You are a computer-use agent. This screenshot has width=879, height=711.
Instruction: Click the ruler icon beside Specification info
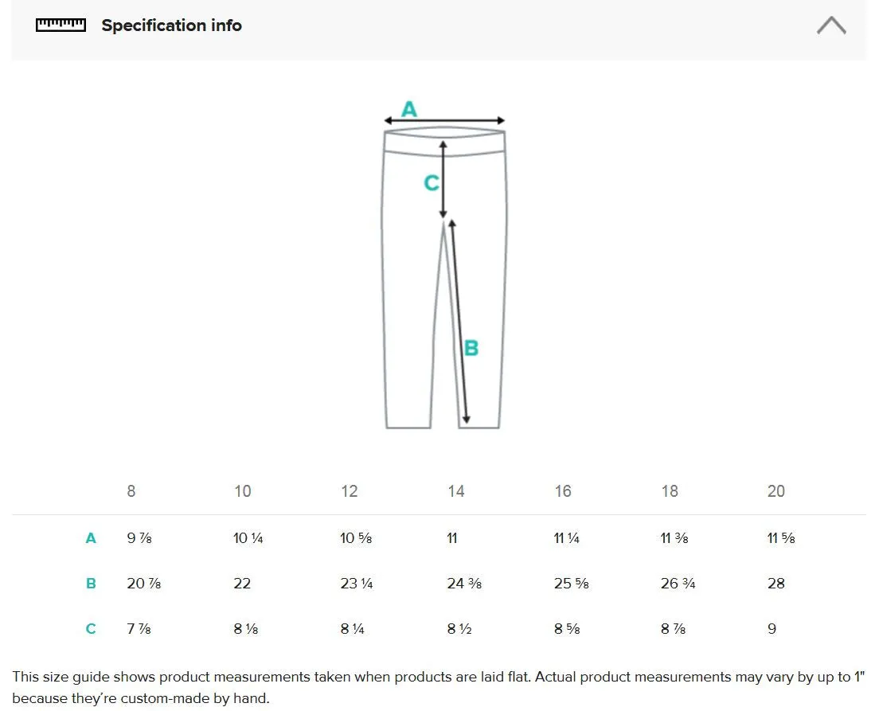coord(61,25)
